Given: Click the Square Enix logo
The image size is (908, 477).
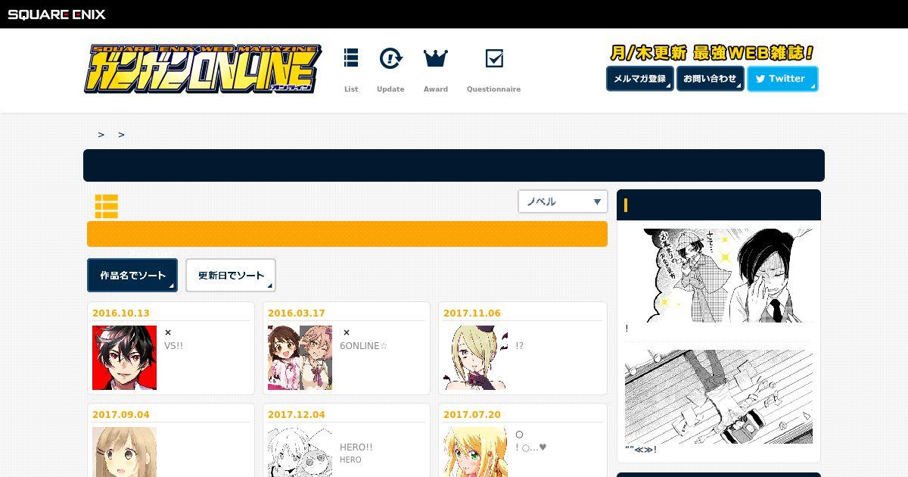Looking at the screenshot, I should tap(57, 14).
